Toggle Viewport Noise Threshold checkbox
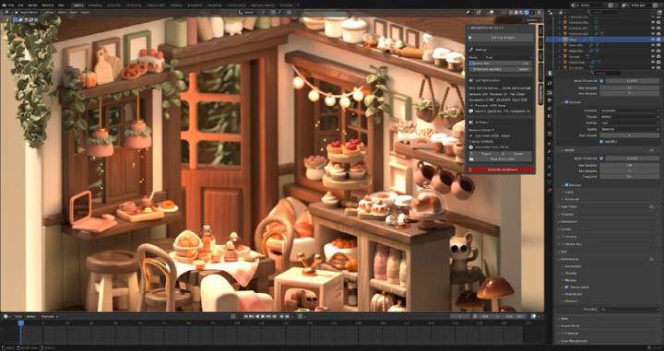664x351 pixels. (x=601, y=81)
